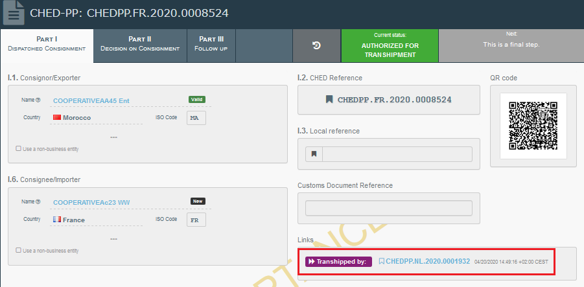The width and height of the screenshot is (584, 287).
Task: Click help icon next to Consignor Name
Action: point(38,100)
